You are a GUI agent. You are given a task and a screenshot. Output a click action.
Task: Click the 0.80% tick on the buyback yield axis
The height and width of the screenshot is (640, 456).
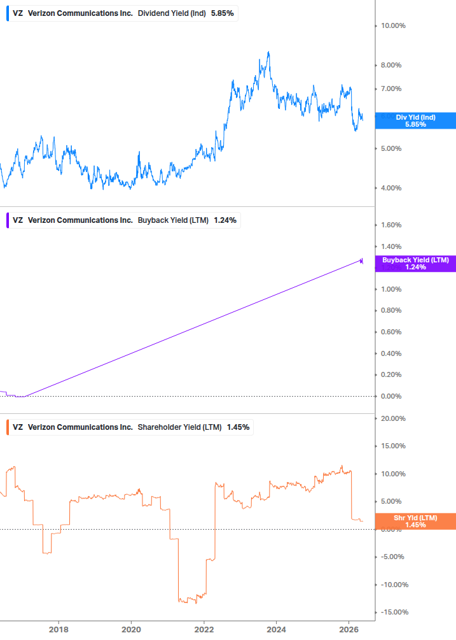click(391, 311)
